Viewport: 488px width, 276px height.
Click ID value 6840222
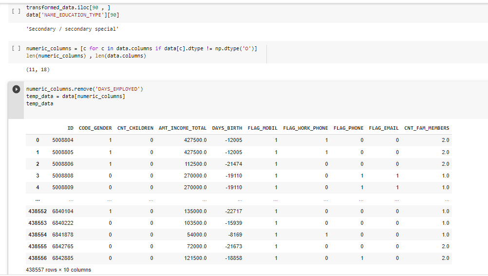coord(63,223)
